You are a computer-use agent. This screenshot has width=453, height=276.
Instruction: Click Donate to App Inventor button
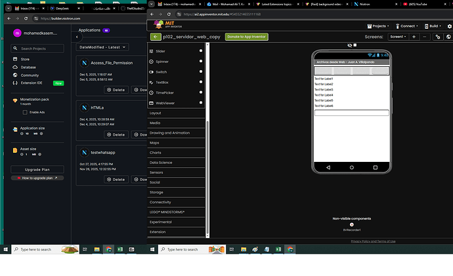(246, 37)
